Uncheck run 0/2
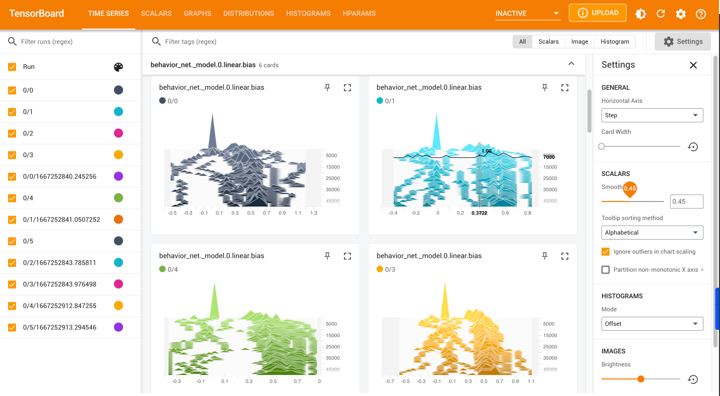This screenshot has height=396, width=720. click(x=12, y=134)
